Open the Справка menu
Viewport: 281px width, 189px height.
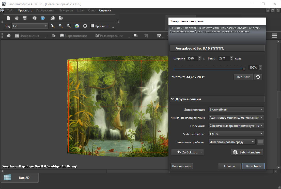coord(105,10)
